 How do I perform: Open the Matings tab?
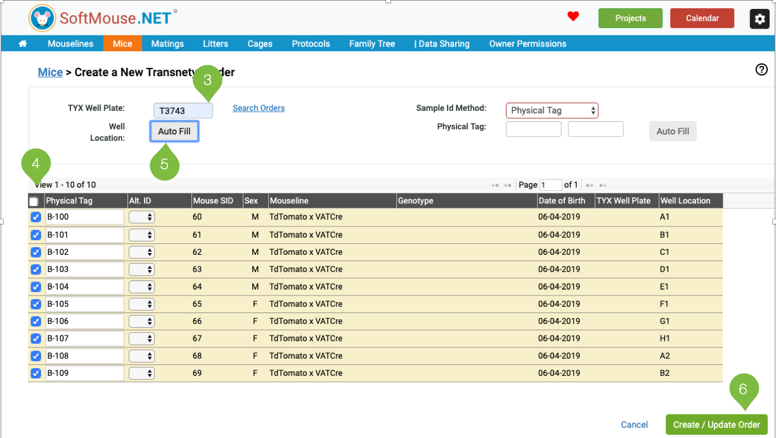coord(167,44)
